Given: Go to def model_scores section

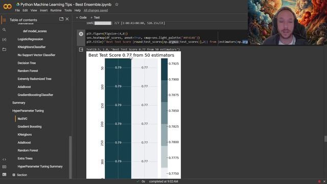Looking at the screenshot, I should (35, 31).
